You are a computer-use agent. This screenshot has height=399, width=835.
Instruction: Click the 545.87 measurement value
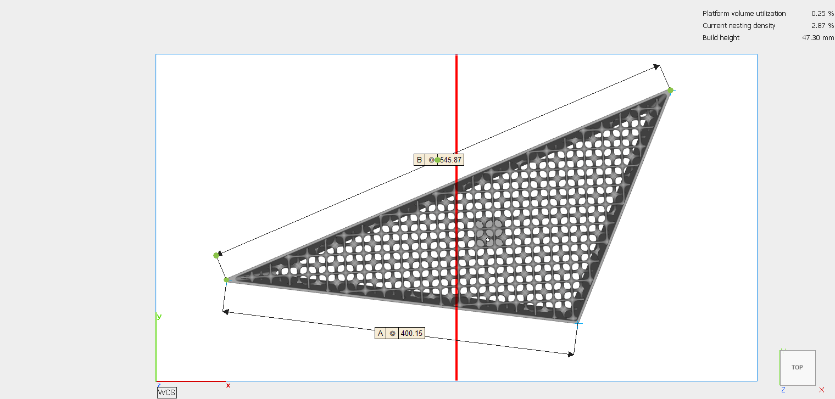tap(451, 160)
